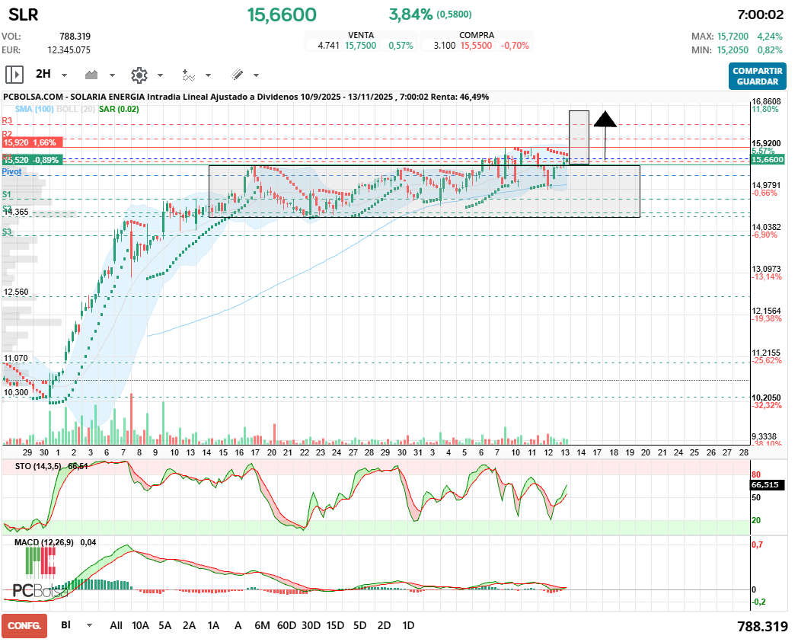
Task: Select the 30D time range
Action: pos(311,625)
